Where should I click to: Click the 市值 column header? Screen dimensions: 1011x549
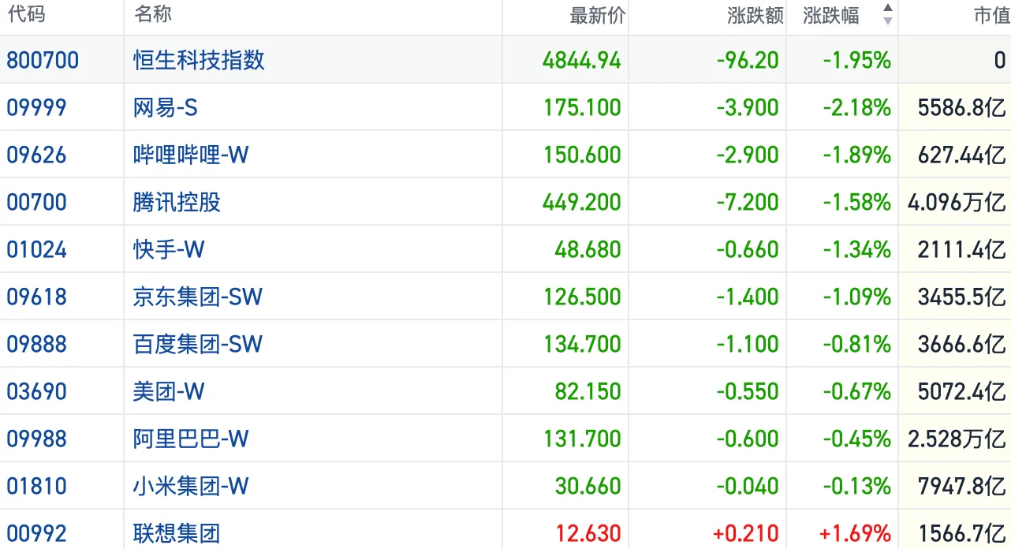992,15
